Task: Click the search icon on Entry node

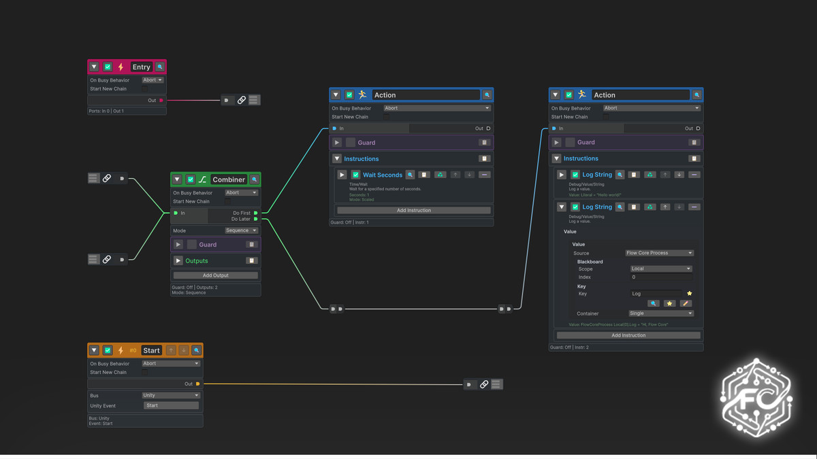Action: [160, 67]
